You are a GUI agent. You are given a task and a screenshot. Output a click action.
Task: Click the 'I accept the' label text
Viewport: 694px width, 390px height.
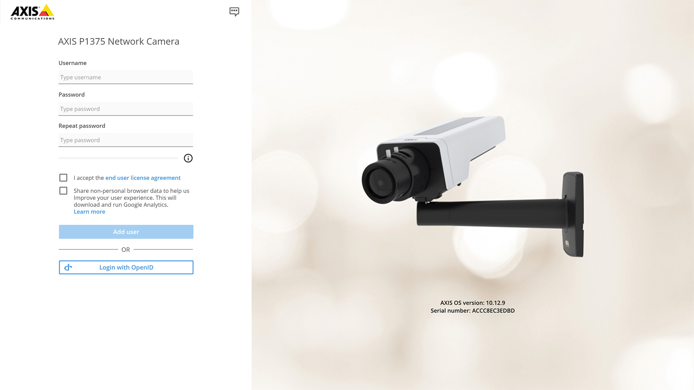tap(89, 178)
